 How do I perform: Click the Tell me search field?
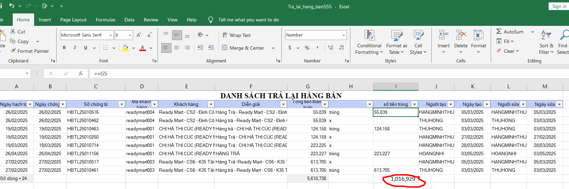(x=249, y=20)
